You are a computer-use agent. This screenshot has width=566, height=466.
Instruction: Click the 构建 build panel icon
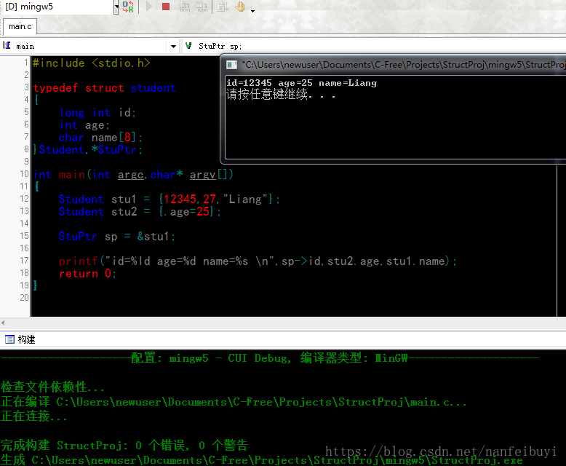[9, 339]
